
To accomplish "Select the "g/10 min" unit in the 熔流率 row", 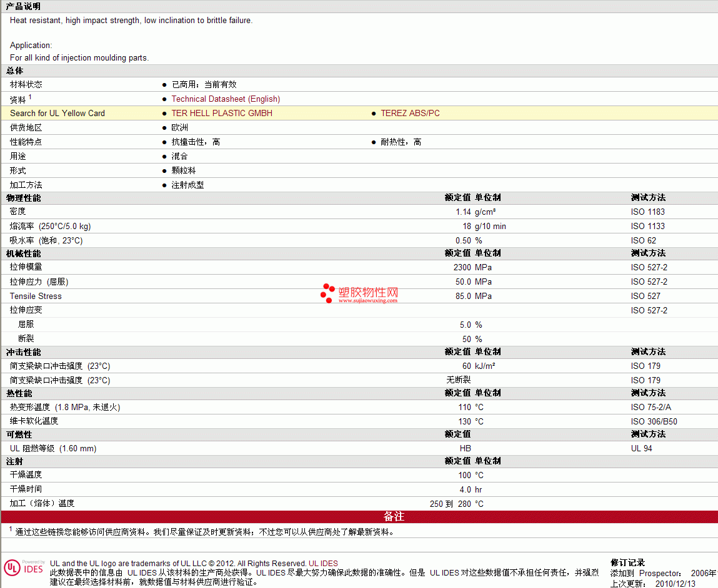I will click(x=491, y=227).
